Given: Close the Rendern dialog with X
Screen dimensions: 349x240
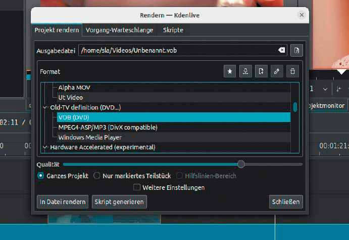Looking at the screenshot, I should (x=302, y=15).
